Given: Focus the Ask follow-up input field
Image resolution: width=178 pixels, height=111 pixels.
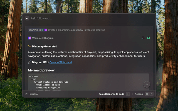Looking at the screenshot, I should (83, 18).
